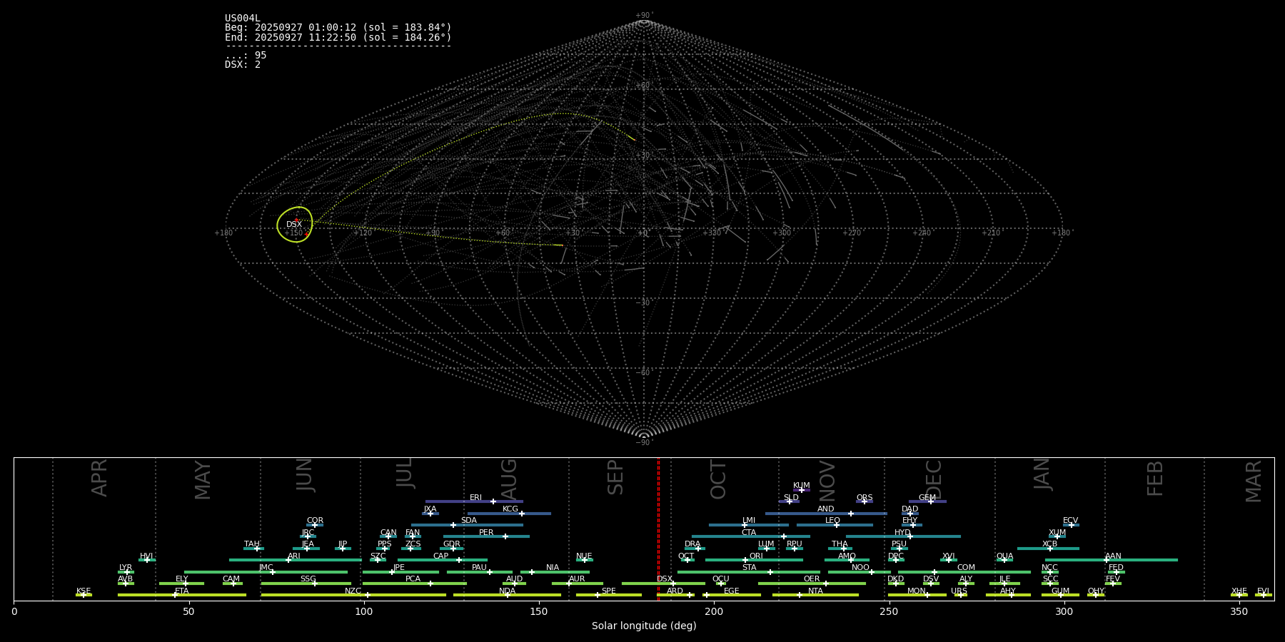
Task: Click the NOV month label
Action: (x=827, y=481)
